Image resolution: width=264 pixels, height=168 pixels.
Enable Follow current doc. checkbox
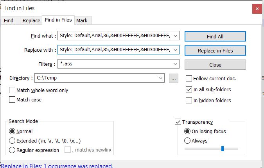(x=189, y=78)
